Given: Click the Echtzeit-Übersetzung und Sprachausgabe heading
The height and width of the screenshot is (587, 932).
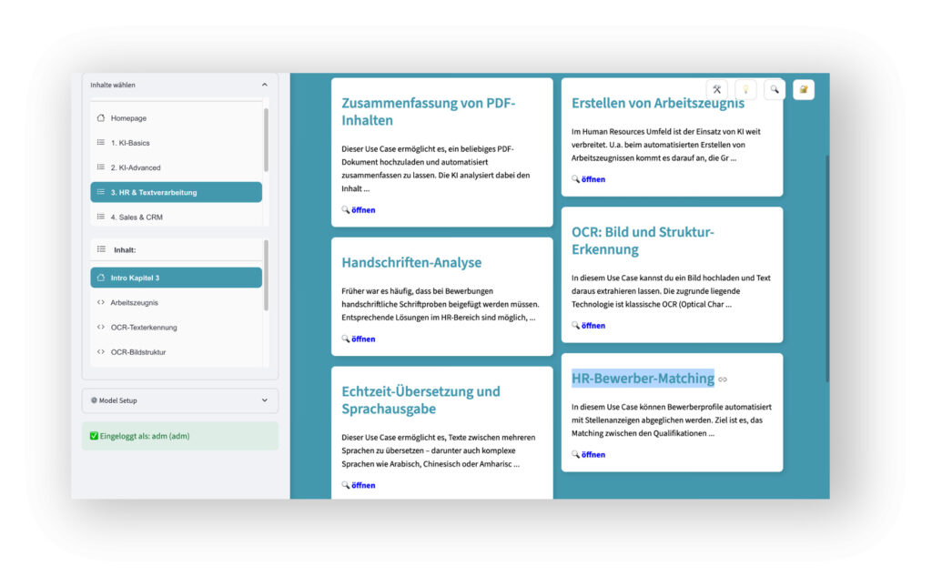Looking at the screenshot, I should 420,400.
